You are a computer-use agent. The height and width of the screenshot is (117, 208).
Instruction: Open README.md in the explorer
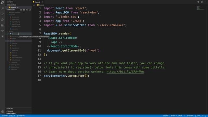coord(15,67)
